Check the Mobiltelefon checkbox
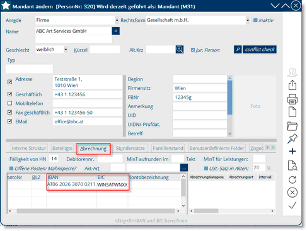 point(9,103)
